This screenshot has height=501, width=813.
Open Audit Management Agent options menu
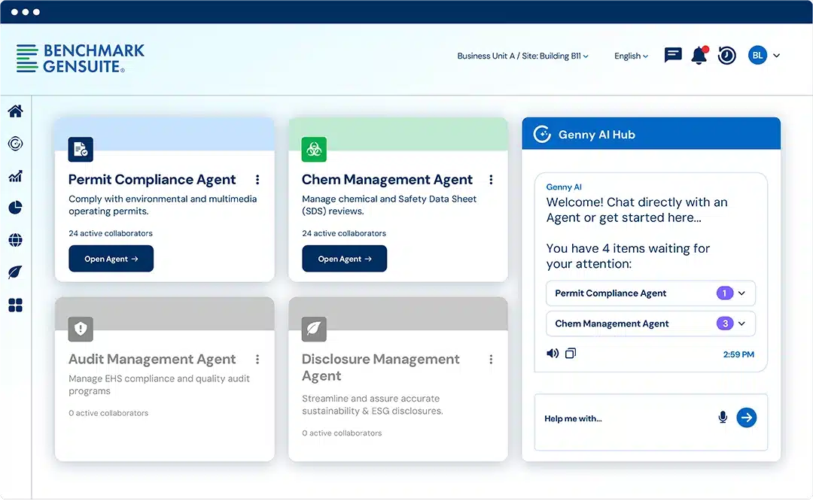click(x=257, y=360)
